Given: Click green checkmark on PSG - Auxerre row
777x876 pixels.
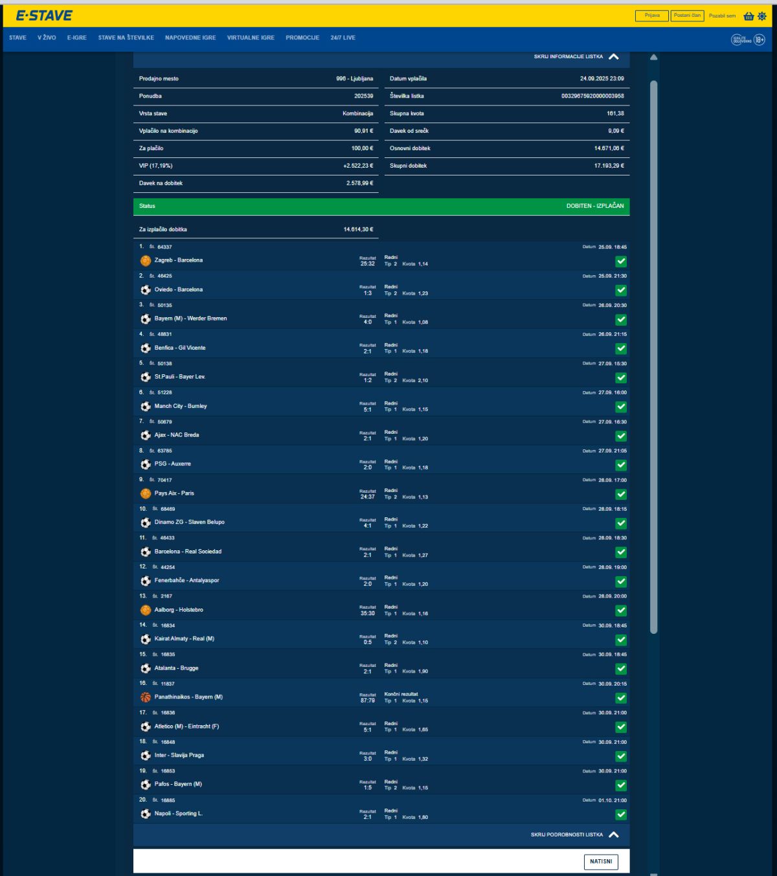Looking at the screenshot, I should pyautogui.click(x=621, y=465).
